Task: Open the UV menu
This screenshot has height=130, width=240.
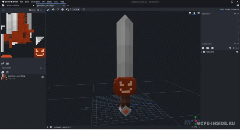Action: coord(43,2)
